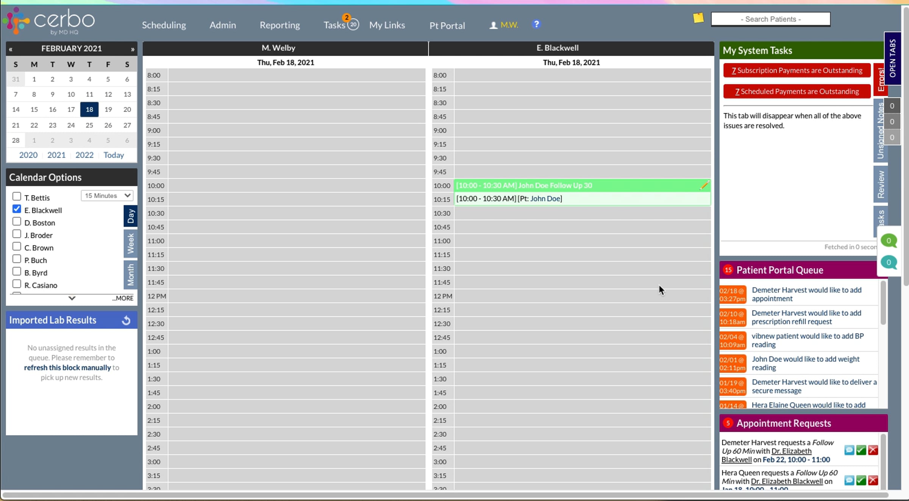Open the M.W. user profile icon
The height and width of the screenshot is (501, 909).
(x=493, y=25)
